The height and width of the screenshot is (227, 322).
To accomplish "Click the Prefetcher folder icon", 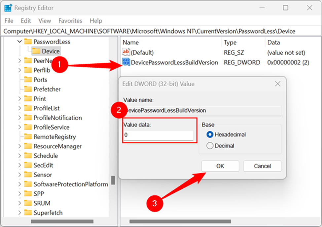I will (28, 89).
